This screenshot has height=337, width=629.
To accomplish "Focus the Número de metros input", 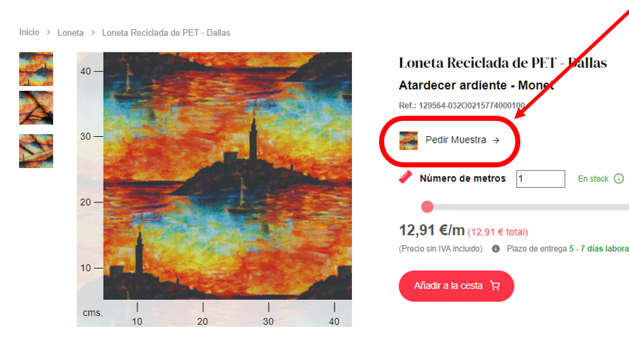I will [x=540, y=179].
